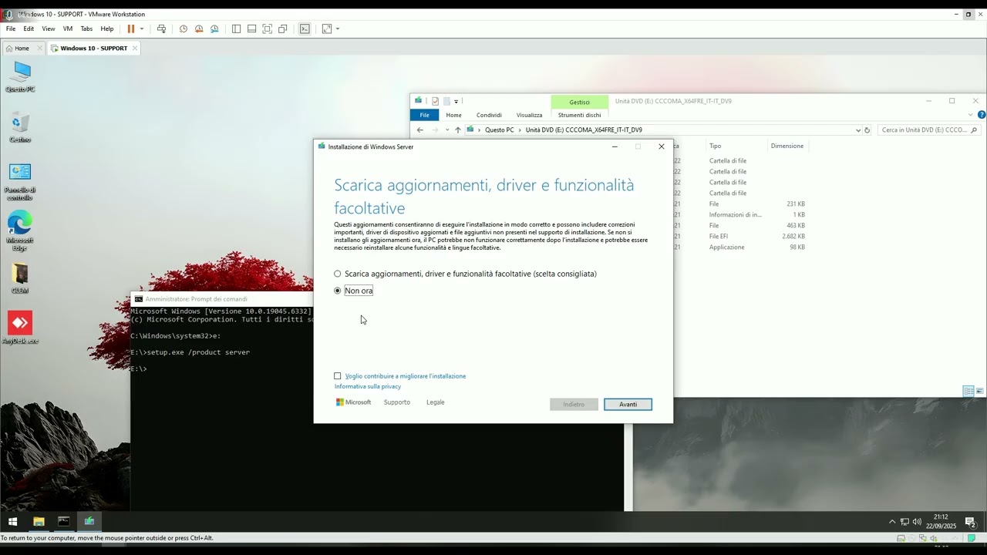
Task: Switch Explorer to large icons view
Action: coord(979,392)
